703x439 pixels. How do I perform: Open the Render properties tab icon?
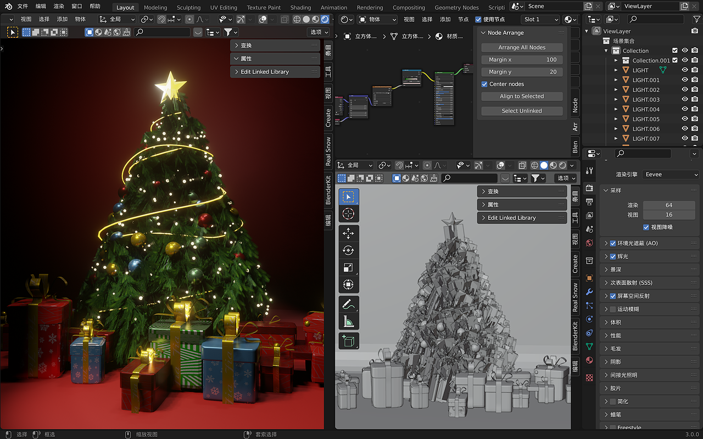point(589,188)
